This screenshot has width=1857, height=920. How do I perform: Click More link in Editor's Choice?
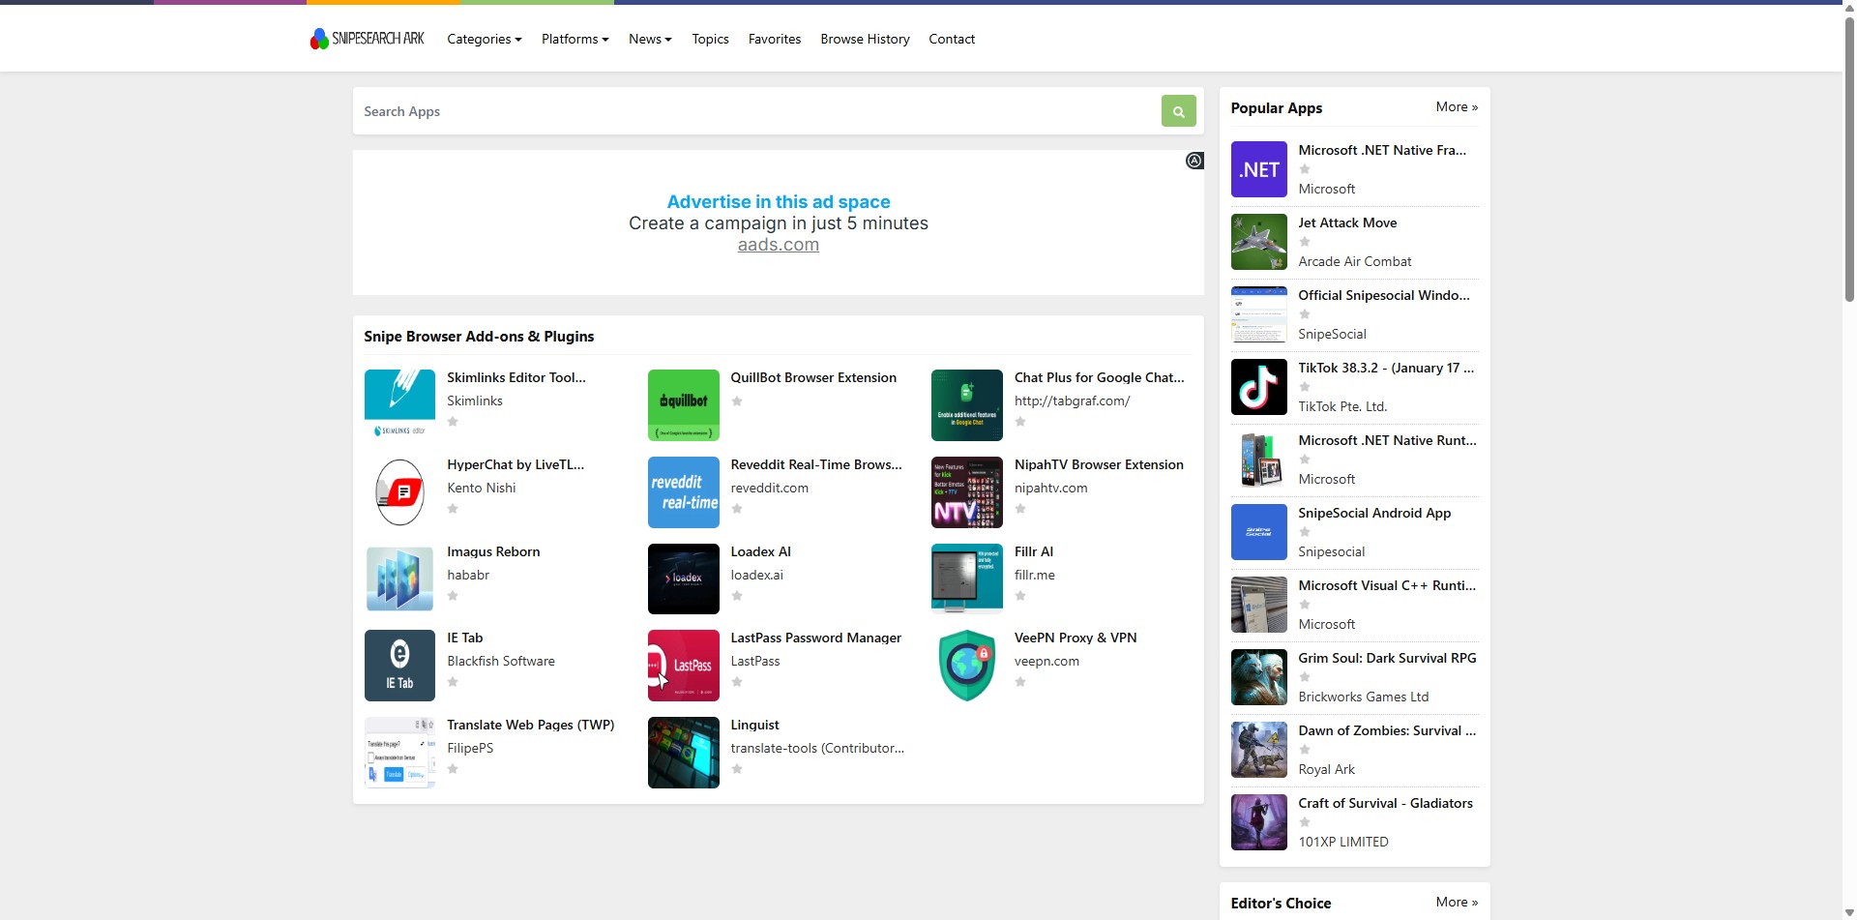(1457, 902)
